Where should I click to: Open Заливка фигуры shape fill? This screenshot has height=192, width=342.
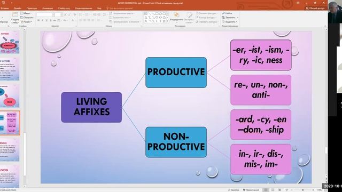[x=206, y=13]
